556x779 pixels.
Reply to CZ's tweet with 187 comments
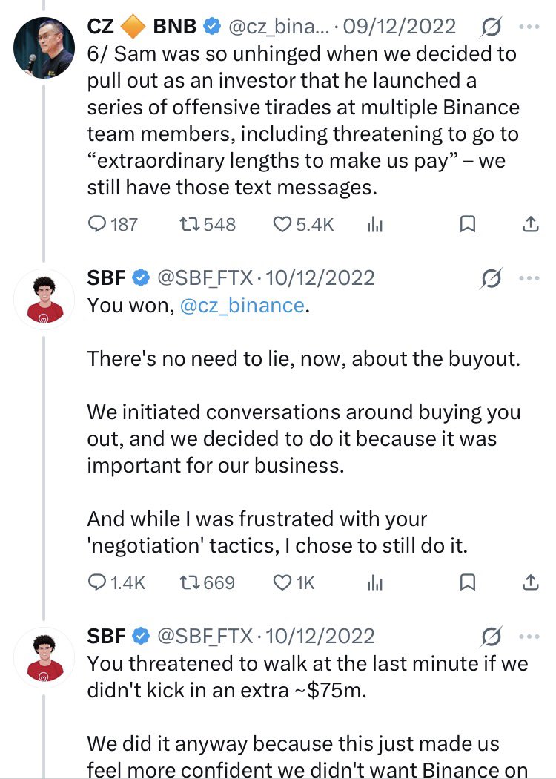[x=98, y=223]
